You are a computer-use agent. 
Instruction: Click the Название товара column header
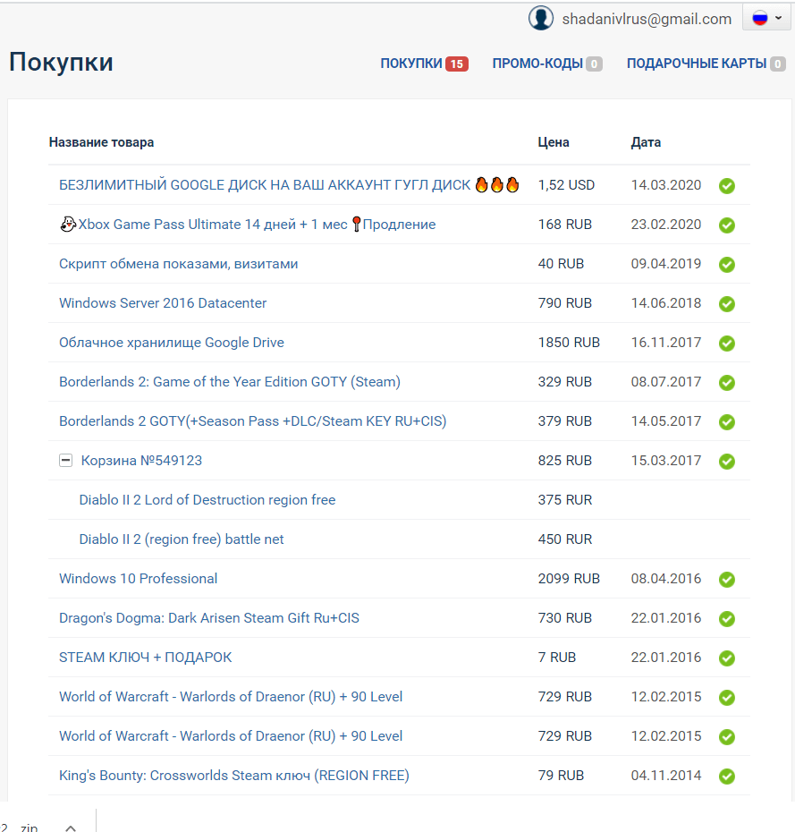(101, 142)
